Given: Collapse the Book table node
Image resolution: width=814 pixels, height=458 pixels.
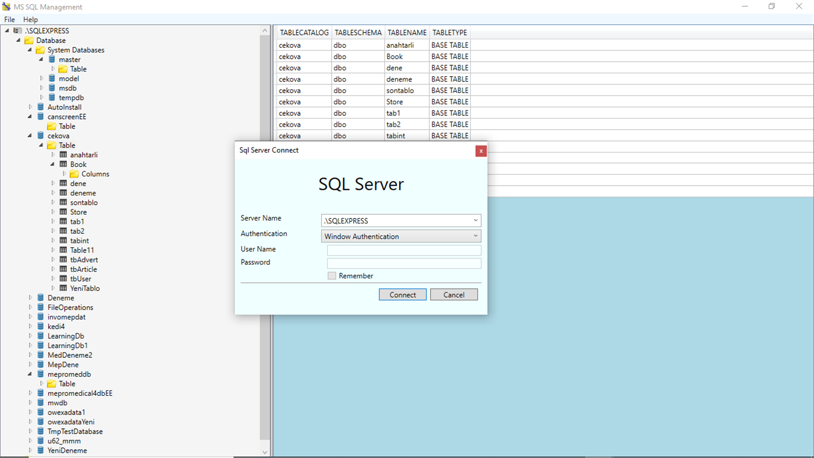Looking at the screenshot, I should tap(53, 164).
